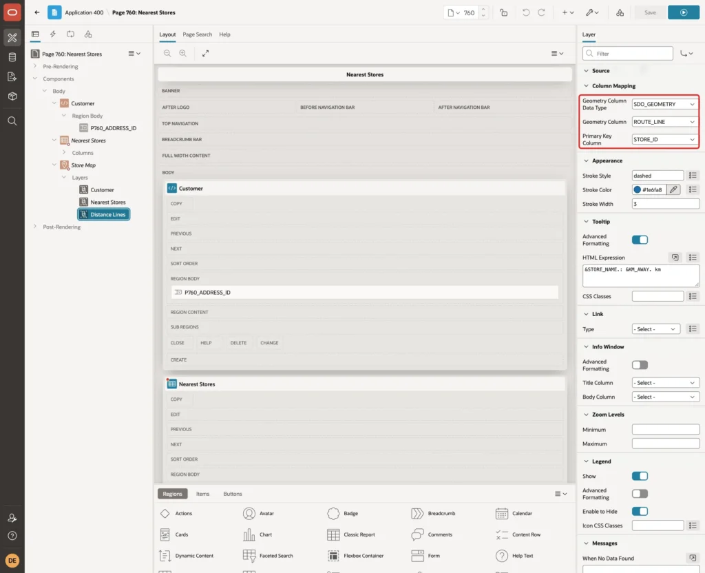The width and height of the screenshot is (705, 573).
Task: Open color picker pencil for Stroke Color
Action: tap(673, 190)
